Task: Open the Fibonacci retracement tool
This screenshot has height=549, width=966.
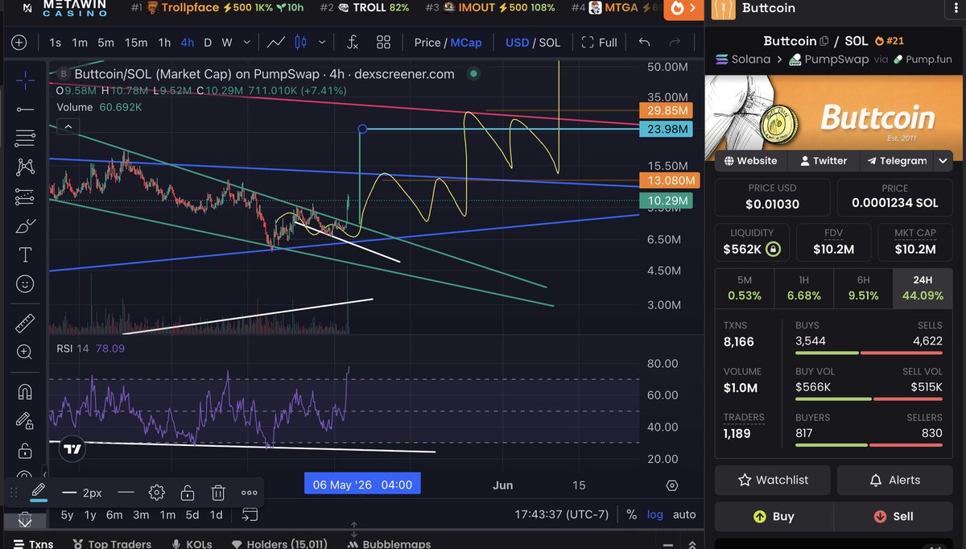Action: tap(25, 138)
